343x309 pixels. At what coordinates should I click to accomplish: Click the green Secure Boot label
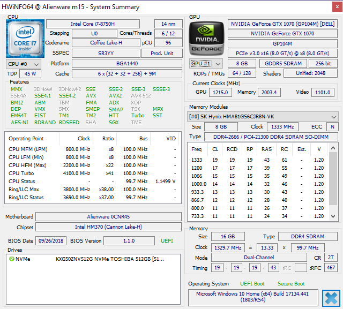point(291,284)
